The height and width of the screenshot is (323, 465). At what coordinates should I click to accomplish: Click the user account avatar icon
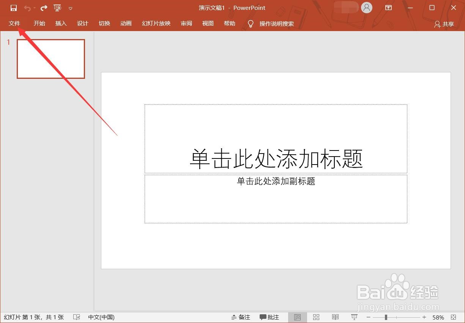pos(367,8)
